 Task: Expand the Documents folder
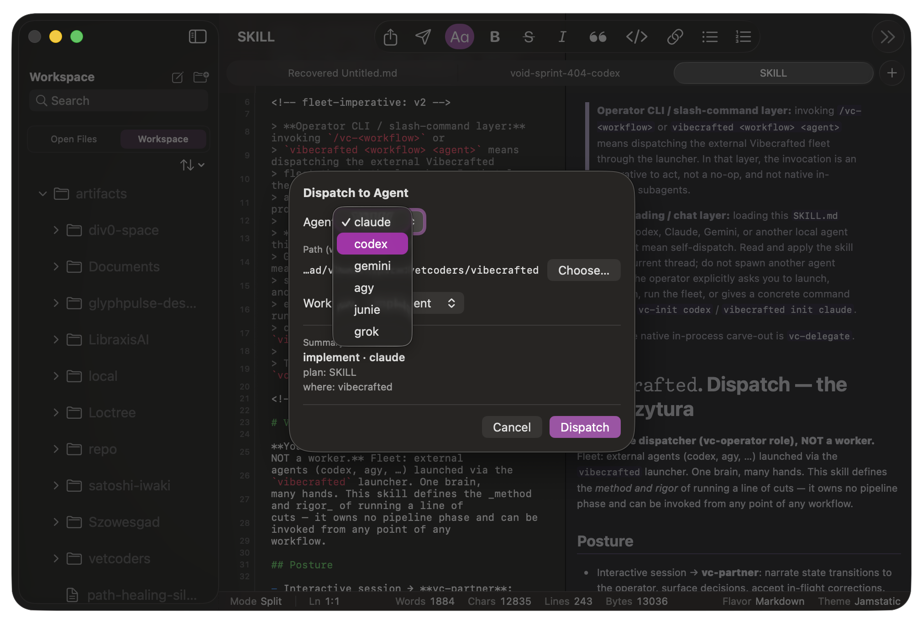tap(56, 267)
